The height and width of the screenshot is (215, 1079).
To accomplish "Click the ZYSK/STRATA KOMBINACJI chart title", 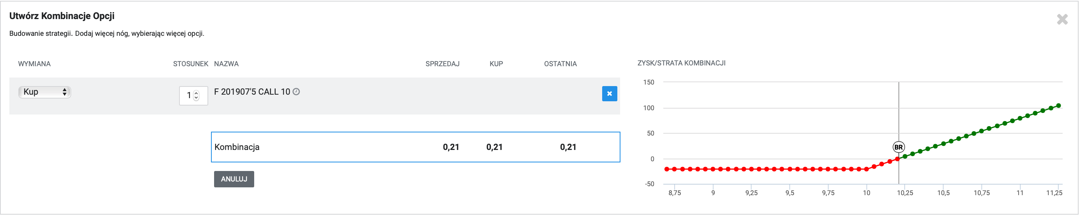I will tap(681, 63).
